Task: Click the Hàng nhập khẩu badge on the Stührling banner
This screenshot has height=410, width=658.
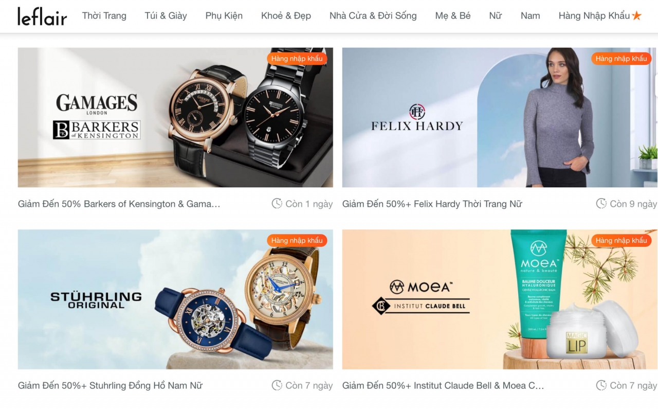Action: coord(297,240)
